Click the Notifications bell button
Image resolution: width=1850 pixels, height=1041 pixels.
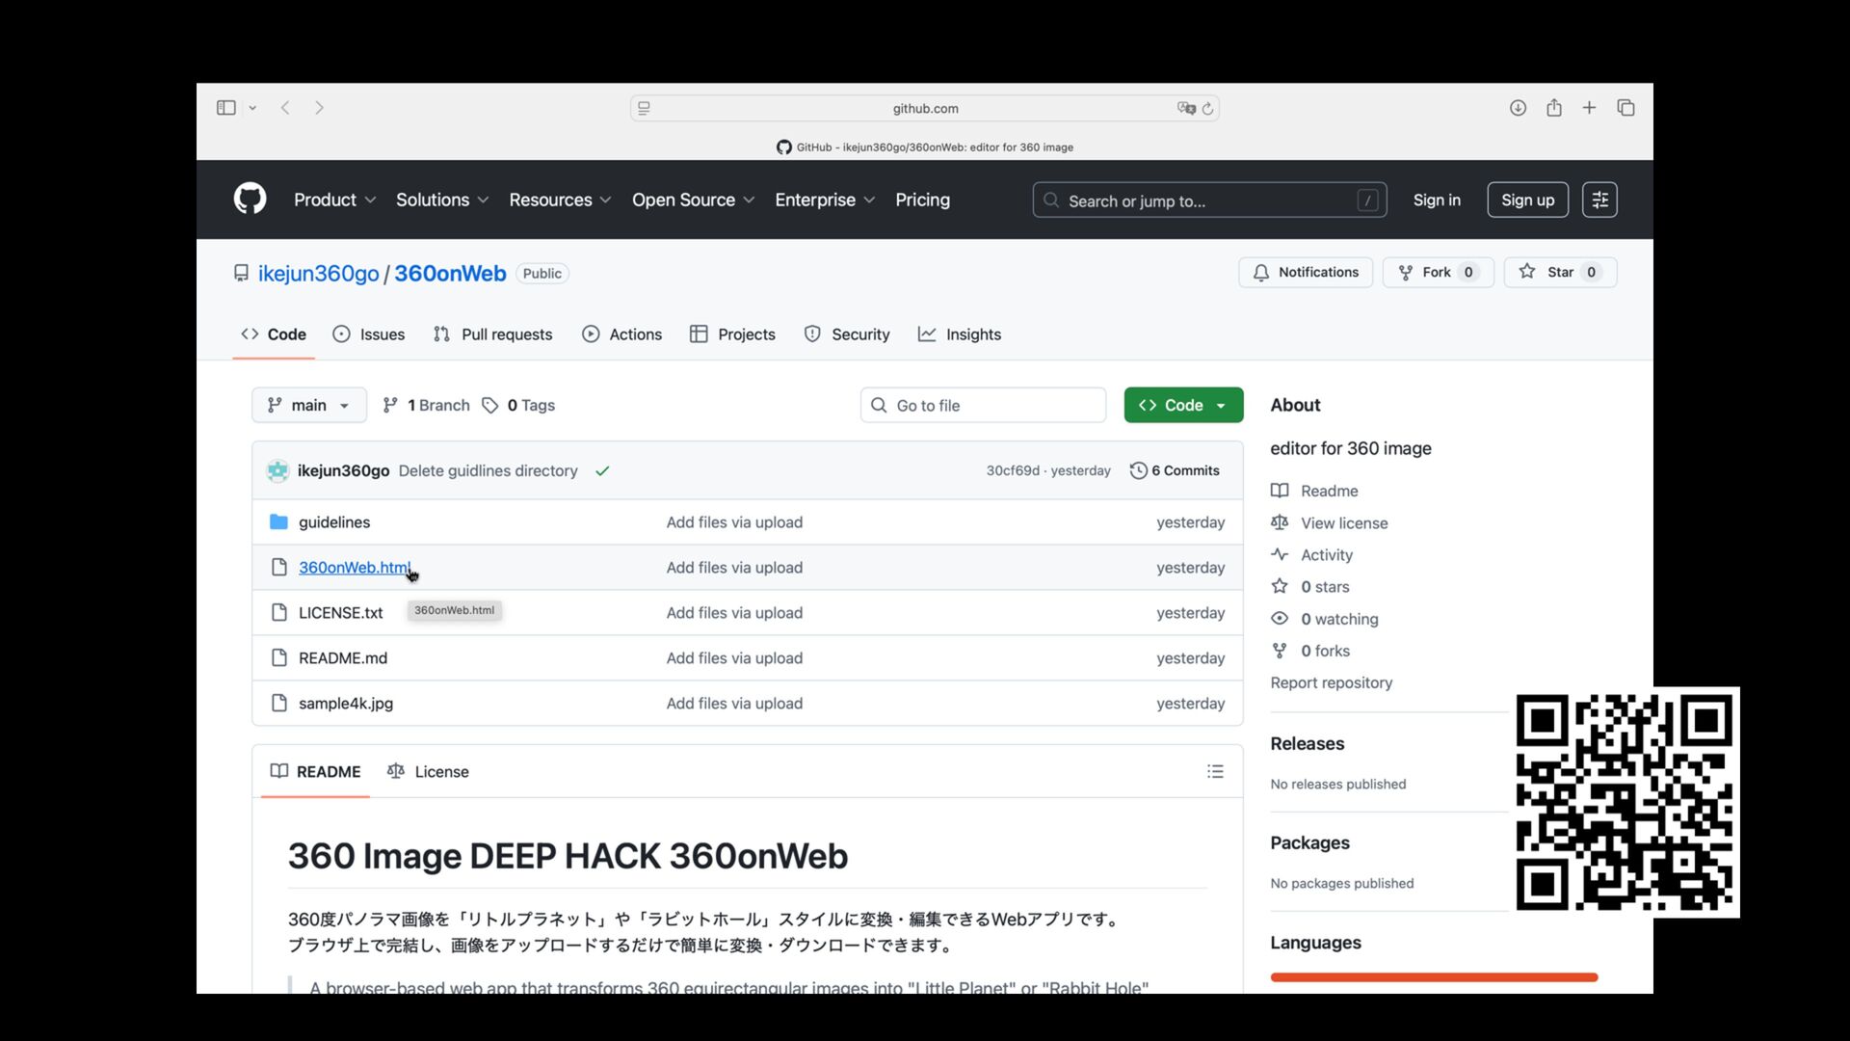[1306, 272]
